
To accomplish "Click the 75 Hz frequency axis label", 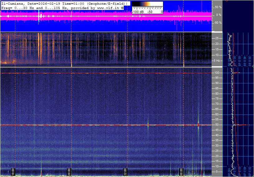I will point(217,99).
